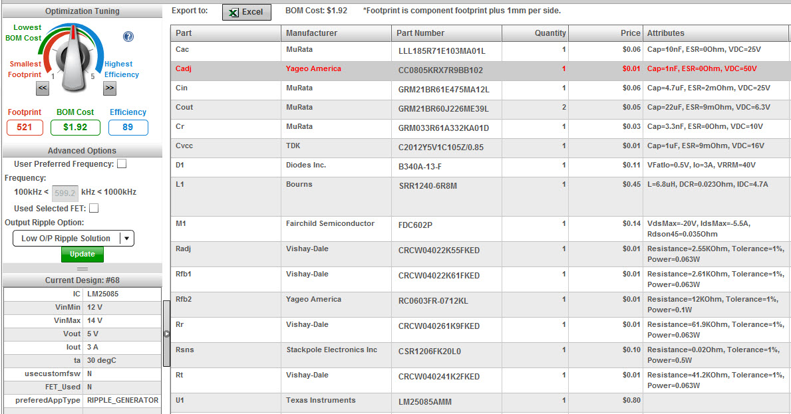Viewport: 791px width, 414px height.
Task: Click the >> arrow toward Highest Efficiency
Action: pyautogui.click(x=109, y=88)
